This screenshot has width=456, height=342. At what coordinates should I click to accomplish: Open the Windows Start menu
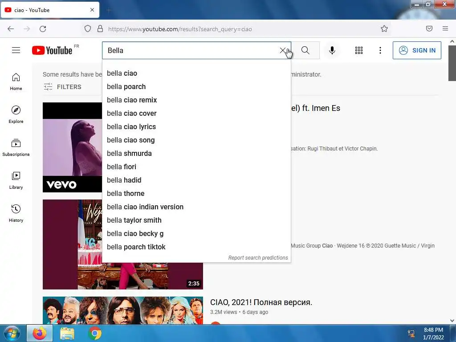tap(12, 334)
